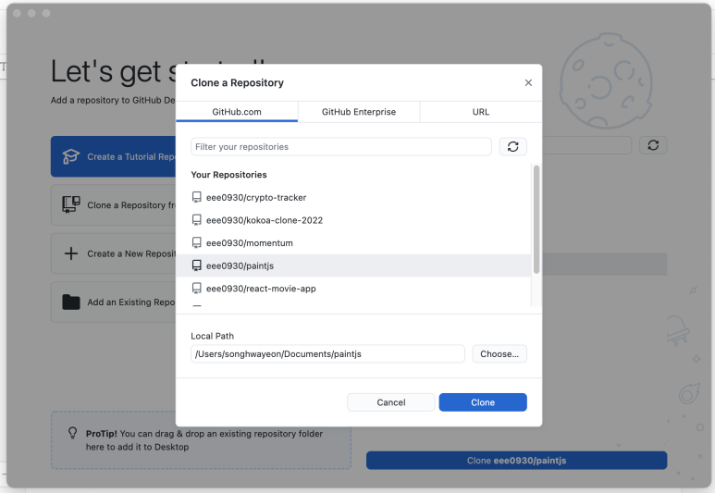Choose the eee0930/paintjs repository row
This screenshot has height=493, width=715.
tap(353, 265)
